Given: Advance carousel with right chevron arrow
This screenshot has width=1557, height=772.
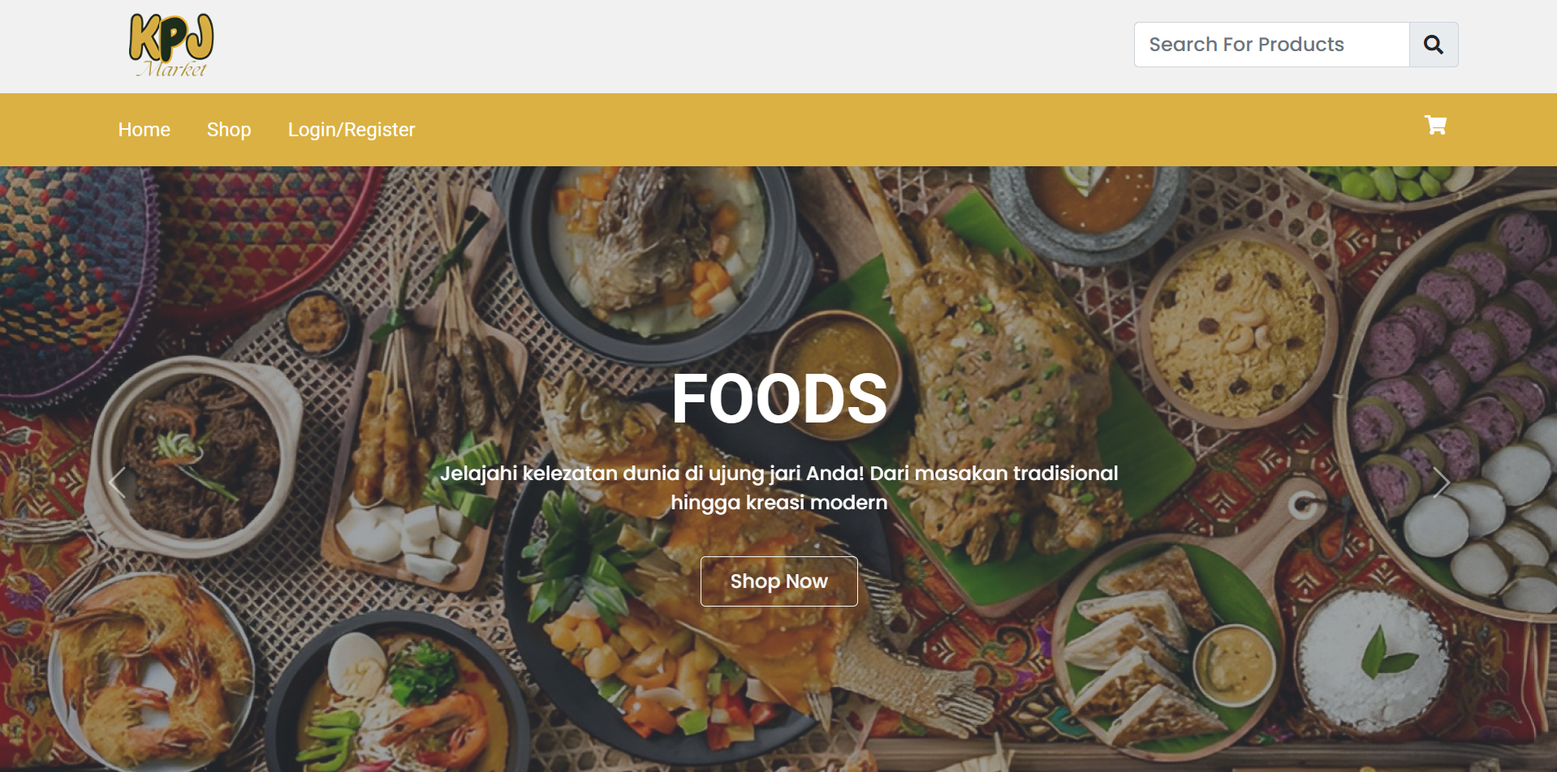Looking at the screenshot, I should pos(1441,482).
